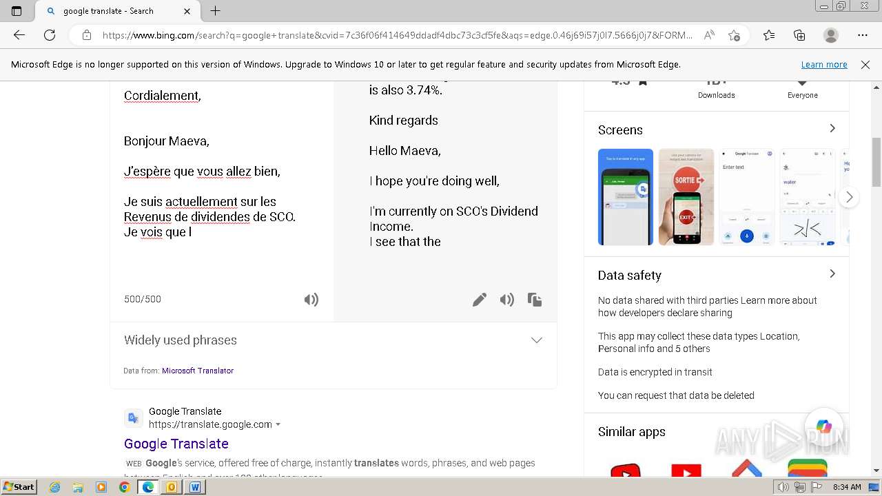This screenshot has width=882, height=496.
Task: Click the Data safety heading
Action: [630, 275]
